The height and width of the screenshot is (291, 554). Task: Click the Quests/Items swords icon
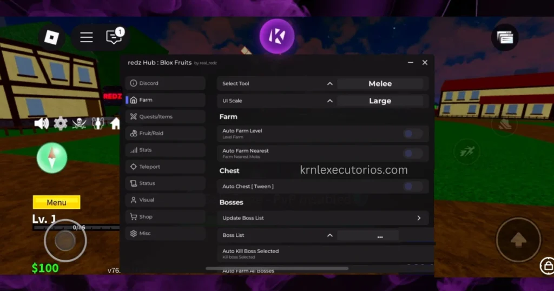(133, 116)
